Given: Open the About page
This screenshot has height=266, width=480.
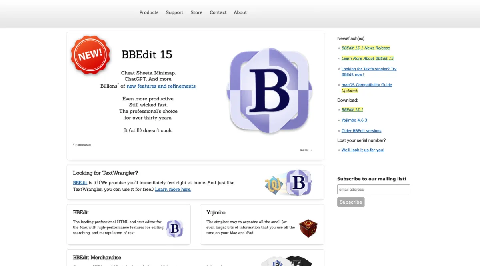Looking at the screenshot, I should point(240,12).
